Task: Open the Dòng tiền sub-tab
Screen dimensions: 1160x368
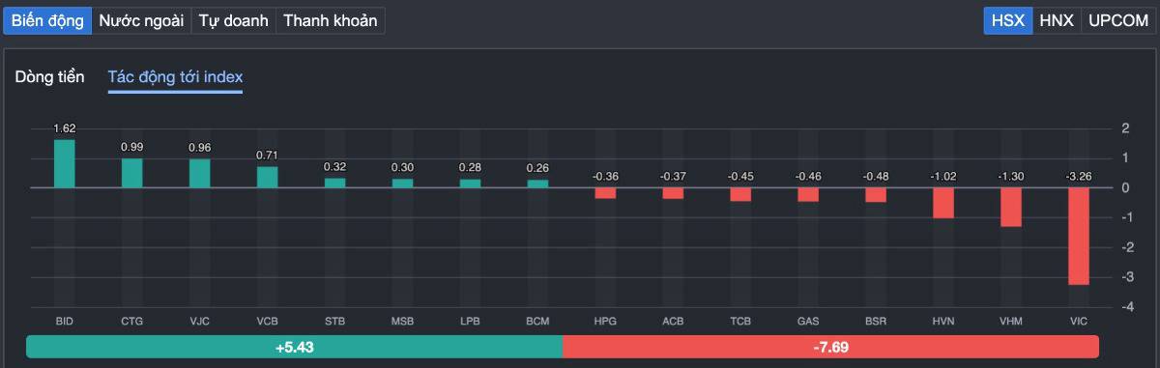Action: coord(49,76)
